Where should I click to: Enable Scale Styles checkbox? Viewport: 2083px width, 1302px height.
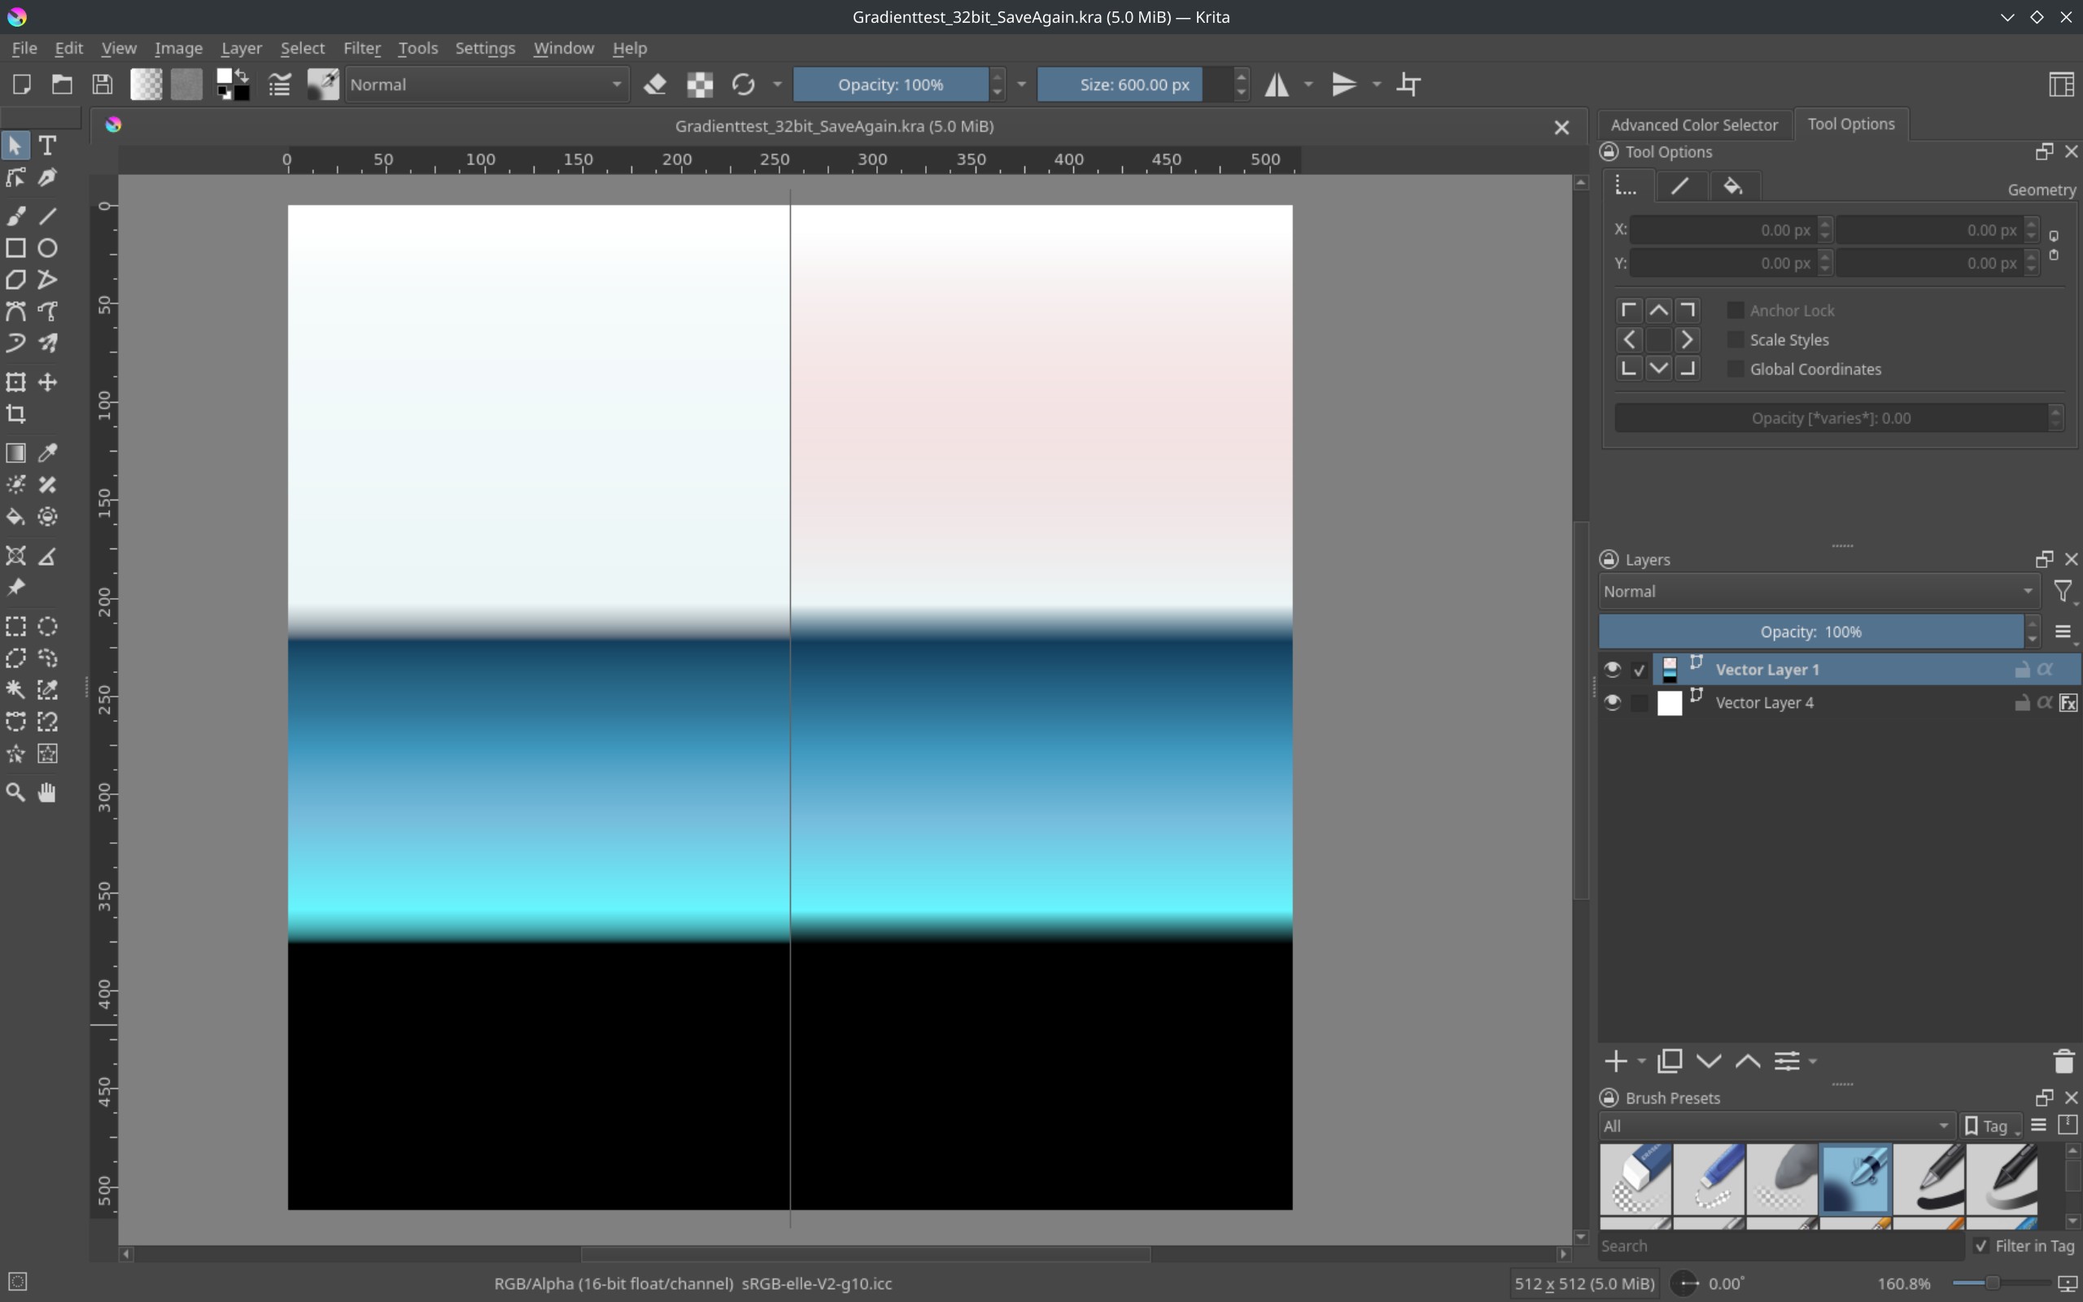1736,339
